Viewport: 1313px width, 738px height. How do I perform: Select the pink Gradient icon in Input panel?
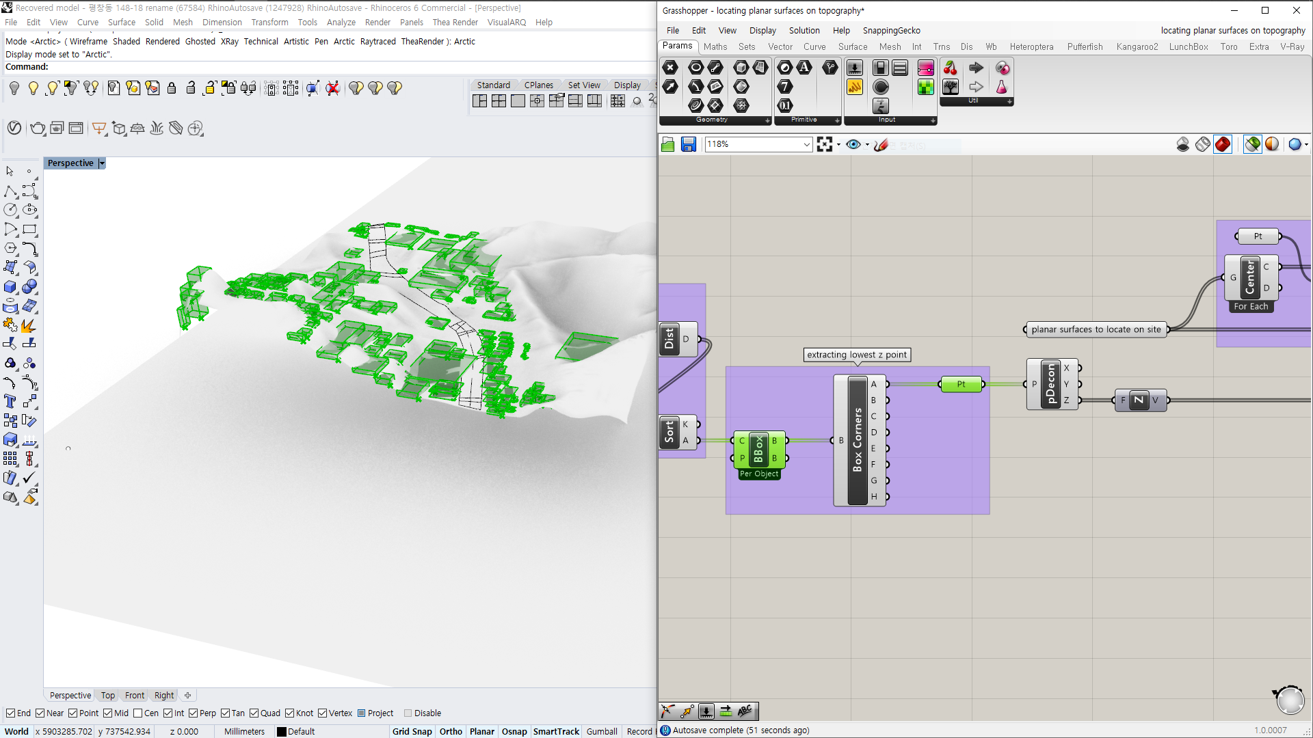pyautogui.click(x=926, y=68)
